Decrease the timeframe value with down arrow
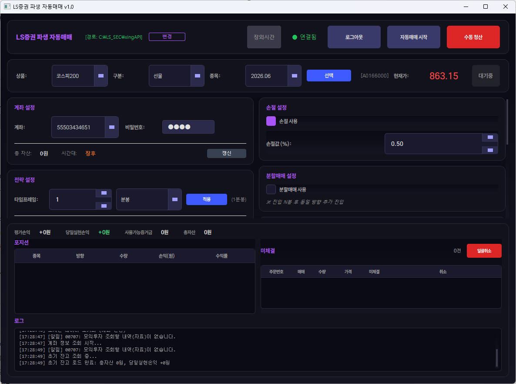The height and width of the screenshot is (384, 516). [104, 205]
